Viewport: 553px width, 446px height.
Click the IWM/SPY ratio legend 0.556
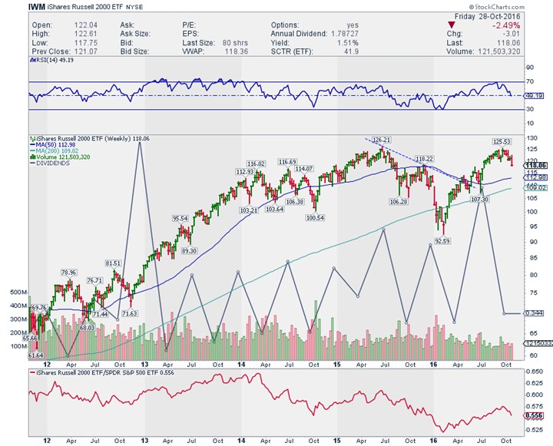(102, 372)
